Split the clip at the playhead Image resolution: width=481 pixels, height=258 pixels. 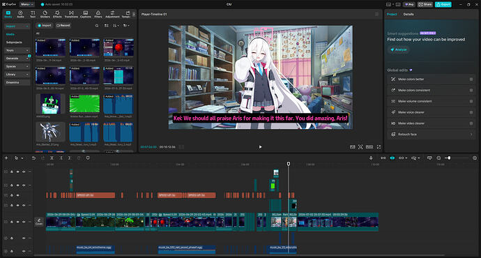52,158
